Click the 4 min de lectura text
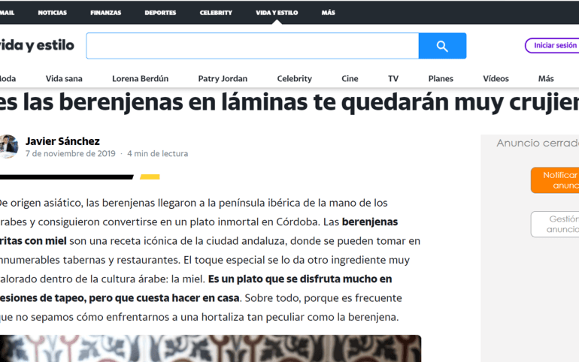 pos(158,153)
